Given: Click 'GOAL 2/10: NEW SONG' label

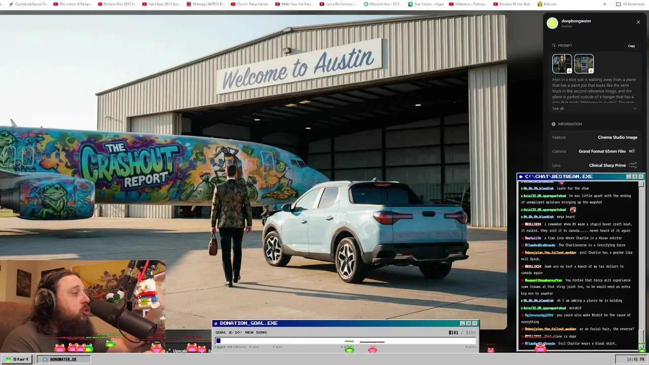Looking at the screenshot, I should tap(241, 333).
